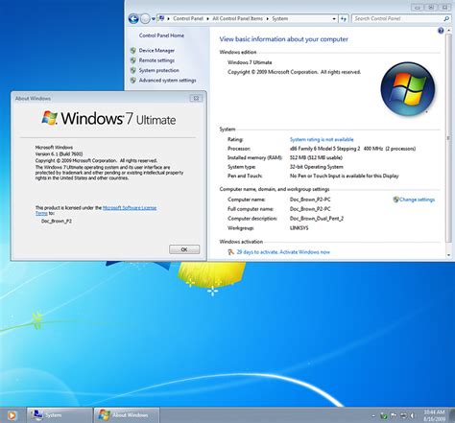Click Doc_Brown_P2-PC next to Full computer name
The image size is (455, 423).
310,209
